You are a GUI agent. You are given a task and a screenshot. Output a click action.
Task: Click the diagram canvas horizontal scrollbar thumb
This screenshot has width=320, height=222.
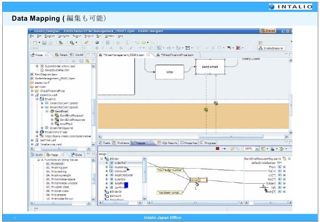pos(231,136)
